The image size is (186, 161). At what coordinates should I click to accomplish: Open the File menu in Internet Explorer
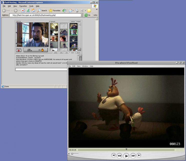[x=4, y=6]
